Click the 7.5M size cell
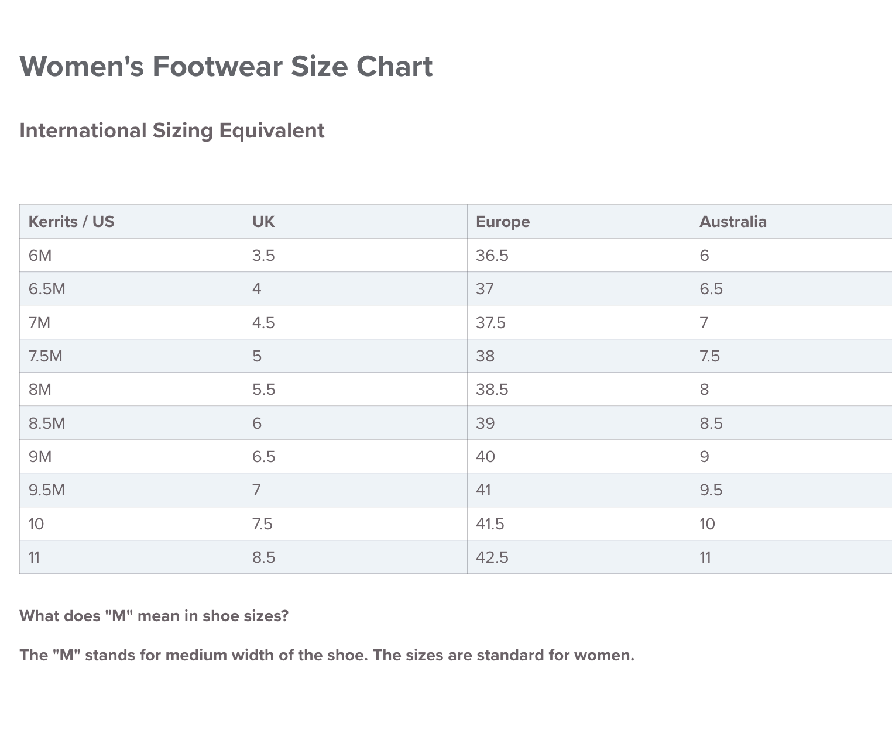The width and height of the screenshot is (892, 744). coord(45,356)
